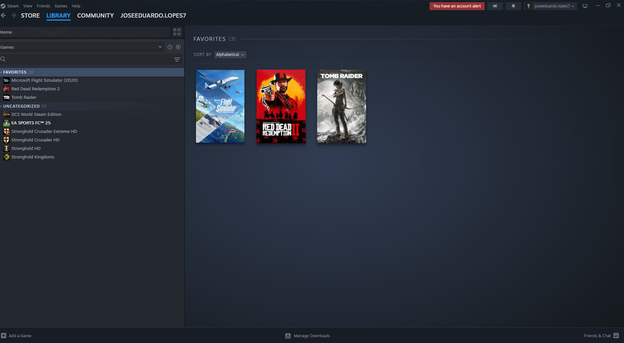
Task: Click the Tomb Raider TR list icon
Action: [6, 98]
